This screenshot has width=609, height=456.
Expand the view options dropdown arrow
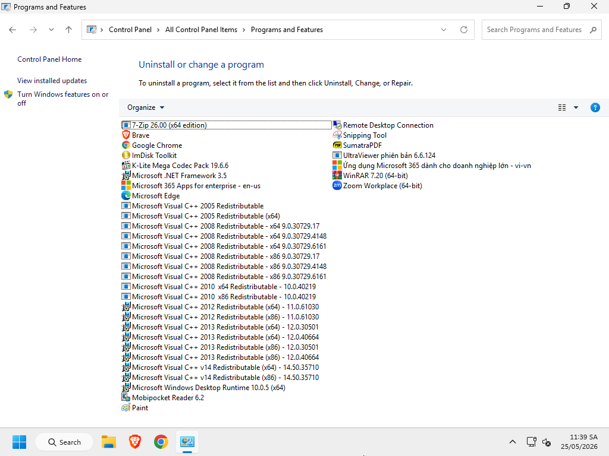point(576,107)
